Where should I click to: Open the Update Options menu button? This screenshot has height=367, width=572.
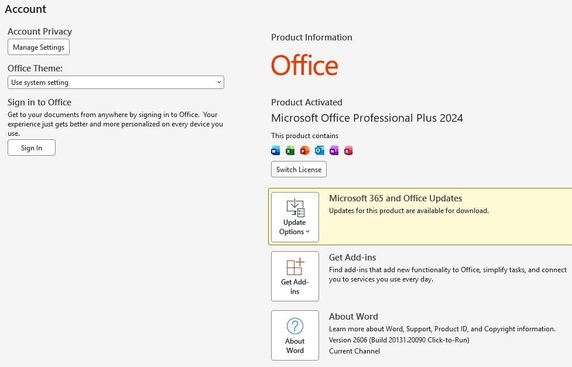[294, 217]
